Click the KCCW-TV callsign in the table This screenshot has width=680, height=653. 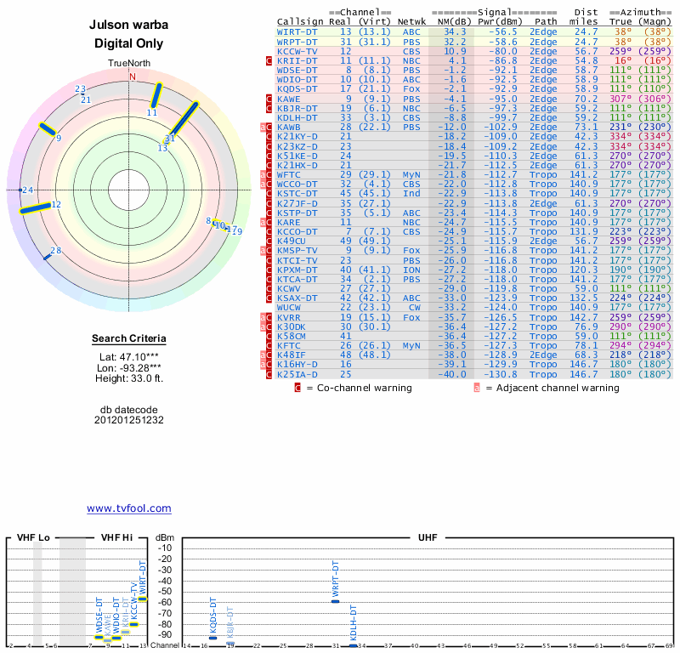coord(297,51)
